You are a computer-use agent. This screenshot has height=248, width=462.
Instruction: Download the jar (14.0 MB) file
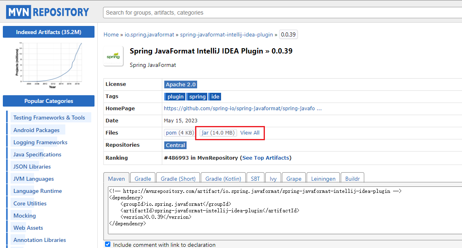tap(218, 133)
